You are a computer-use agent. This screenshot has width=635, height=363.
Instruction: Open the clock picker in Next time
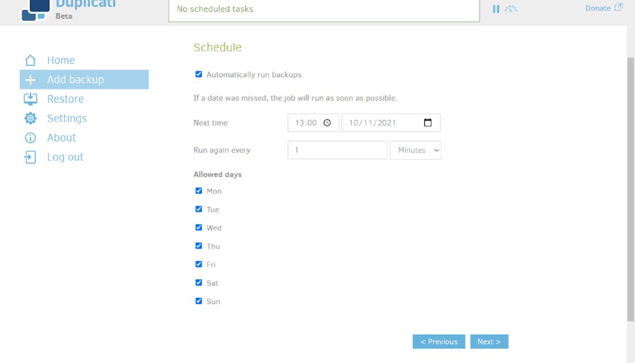327,123
